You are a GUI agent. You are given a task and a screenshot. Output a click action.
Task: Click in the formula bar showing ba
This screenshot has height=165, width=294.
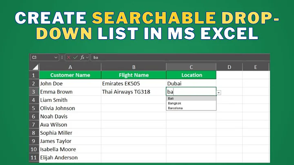pos(180,57)
